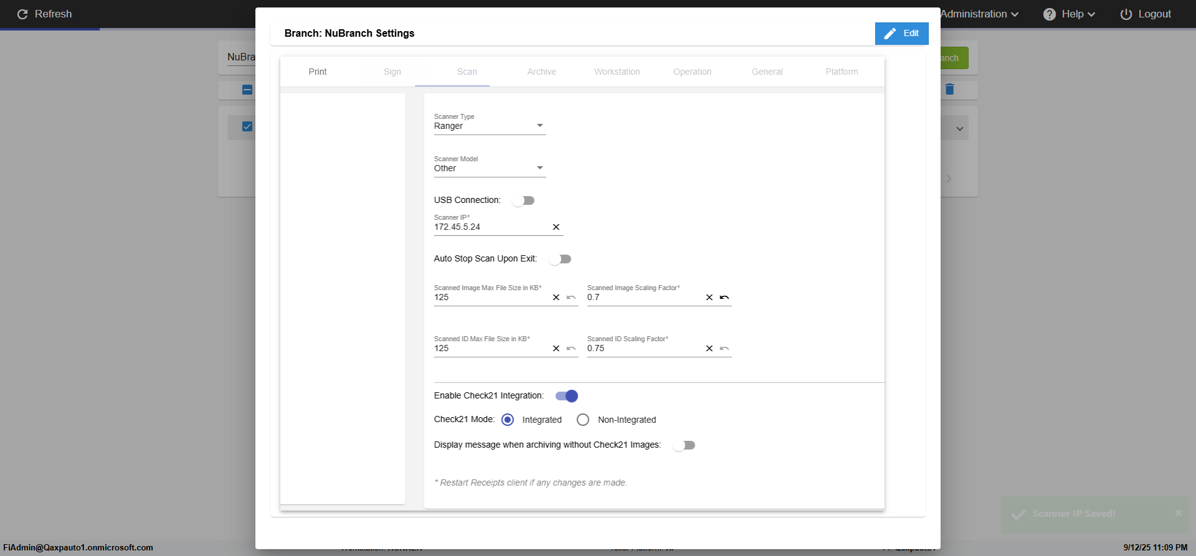The image size is (1196, 556).
Task: Log out using the Logout button
Action: coord(1146,14)
